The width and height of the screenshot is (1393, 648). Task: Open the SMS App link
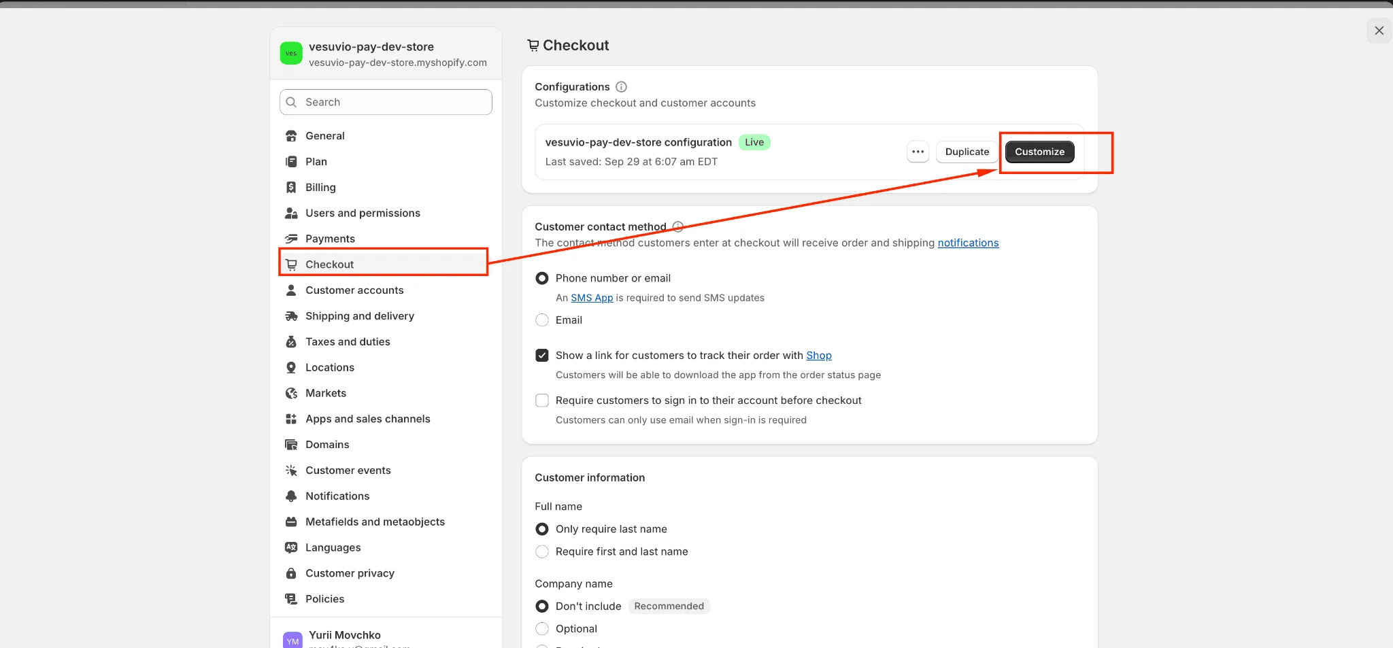click(592, 298)
